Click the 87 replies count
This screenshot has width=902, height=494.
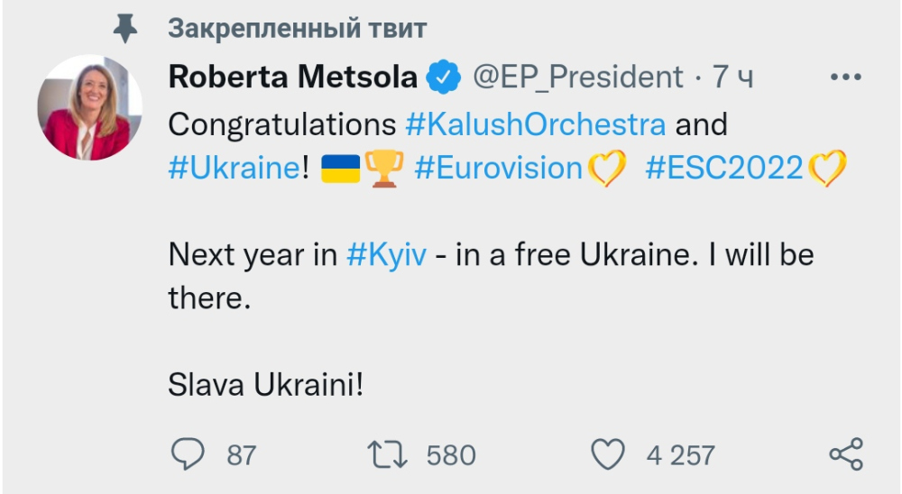click(241, 455)
